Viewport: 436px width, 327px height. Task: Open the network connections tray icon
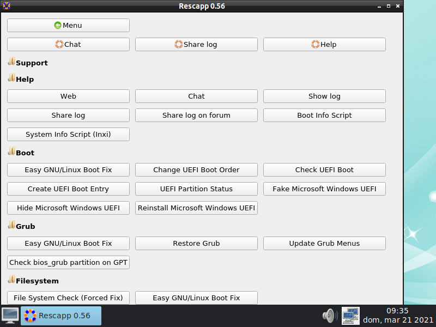(350, 316)
